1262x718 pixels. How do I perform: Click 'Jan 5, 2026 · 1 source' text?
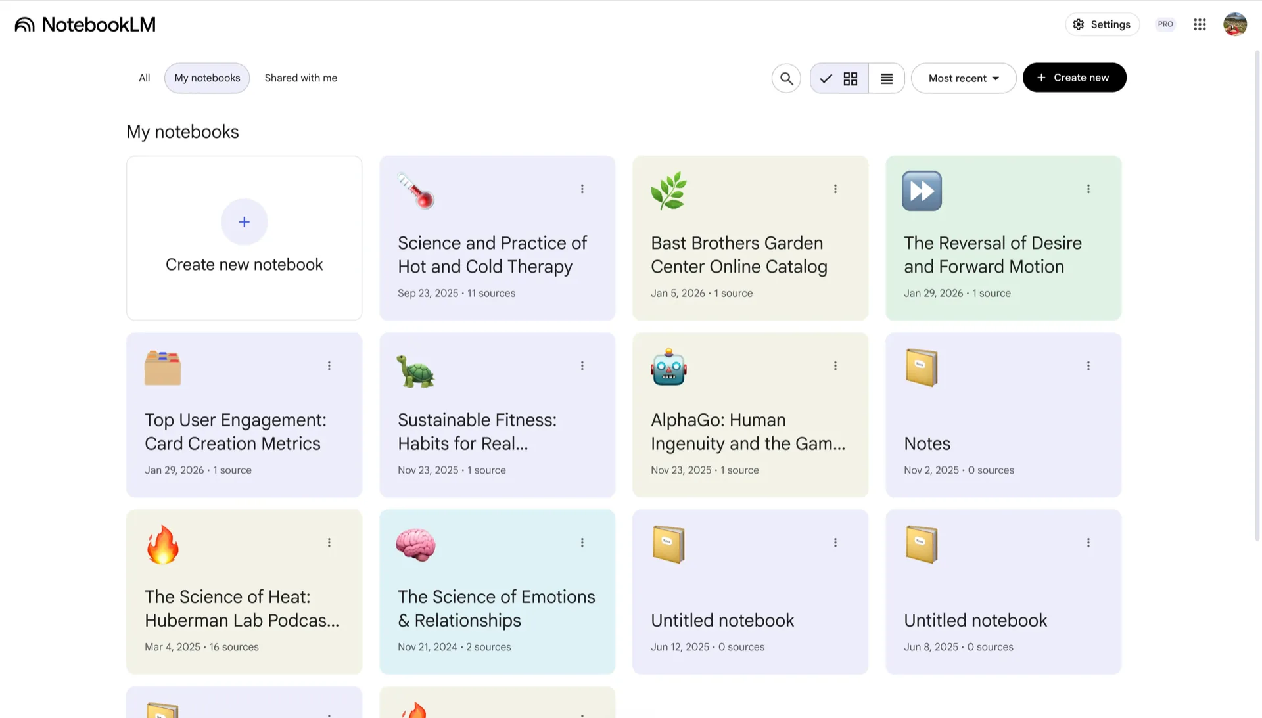(x=701, y=294)
